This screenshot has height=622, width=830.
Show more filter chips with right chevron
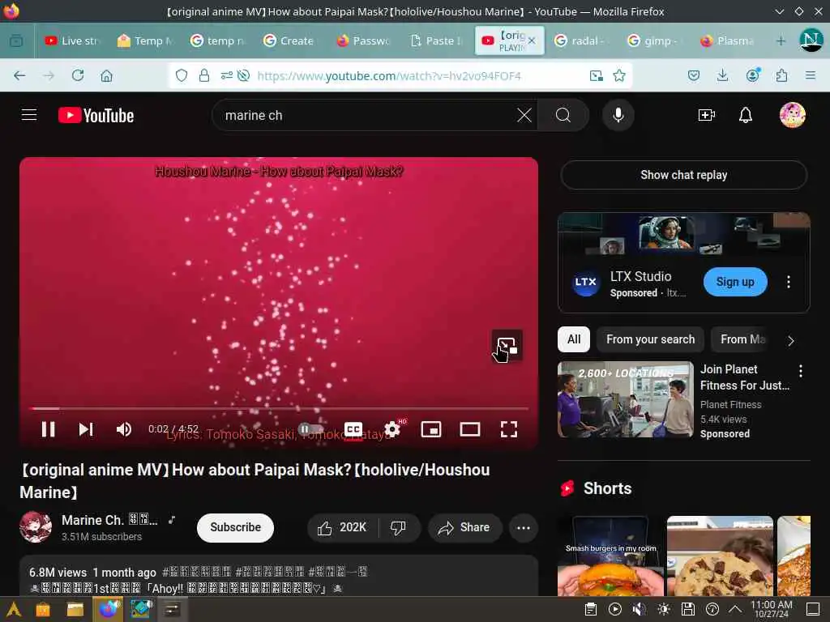791,341
